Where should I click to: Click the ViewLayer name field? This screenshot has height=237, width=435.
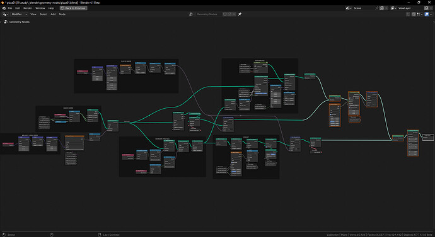(410, 8)
